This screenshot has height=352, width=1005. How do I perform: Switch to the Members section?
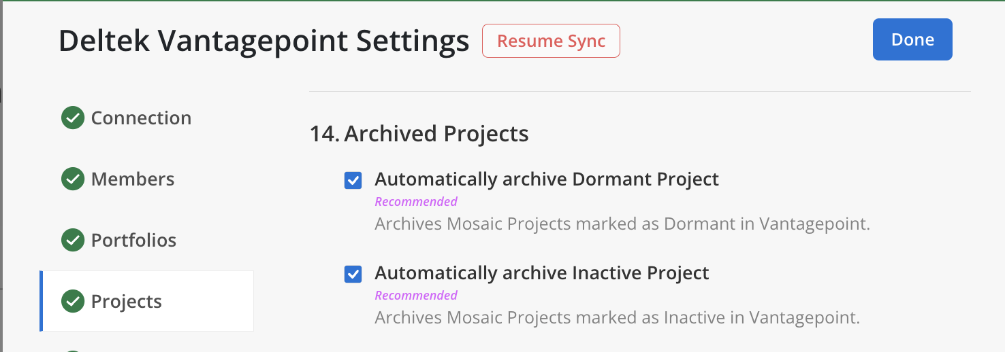click(x=133, y=179)
